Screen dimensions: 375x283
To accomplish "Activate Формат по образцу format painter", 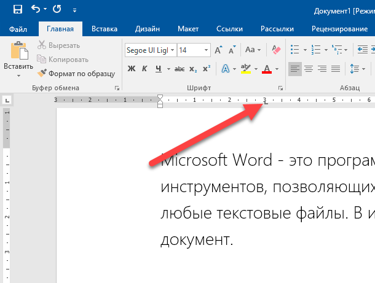I will pos(76,74).
